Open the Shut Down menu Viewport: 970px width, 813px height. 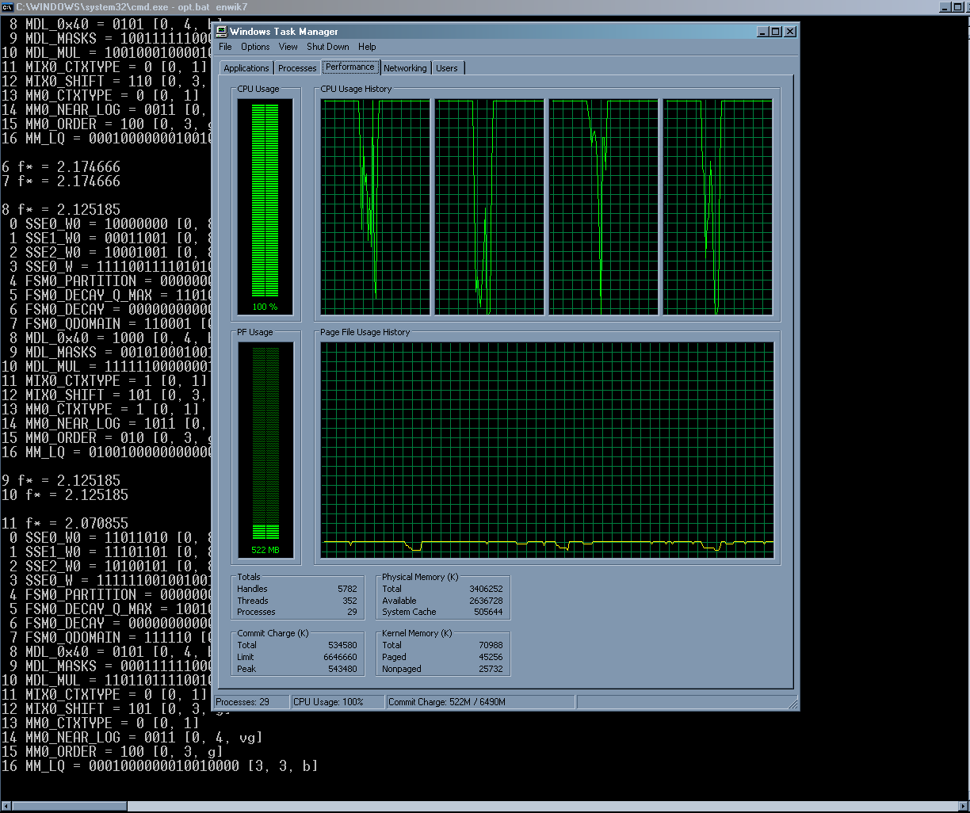[x=328, y=47]
